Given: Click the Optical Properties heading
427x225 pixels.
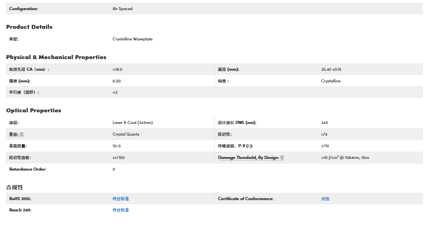Looking at the screenshot, I should point(33,110).
